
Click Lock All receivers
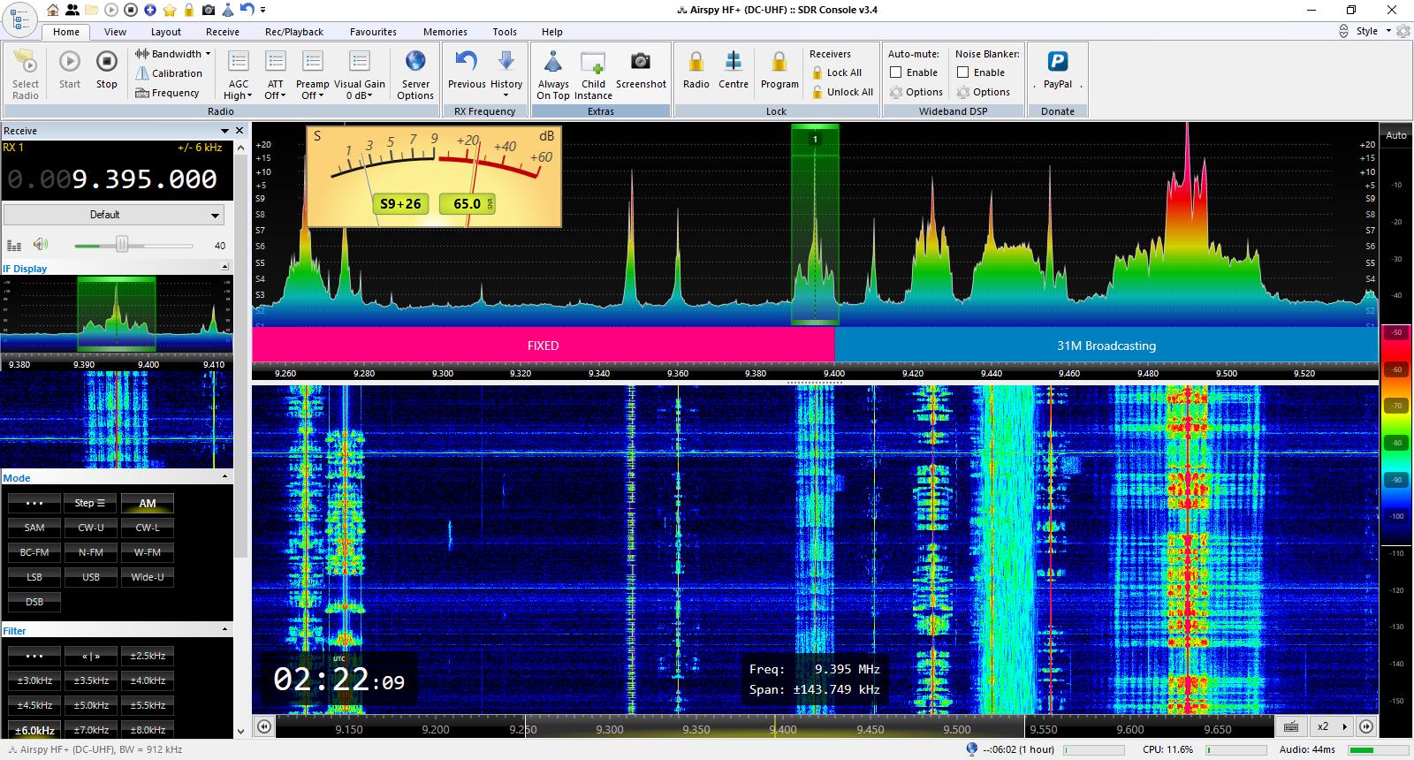click(x=835, y=72)
